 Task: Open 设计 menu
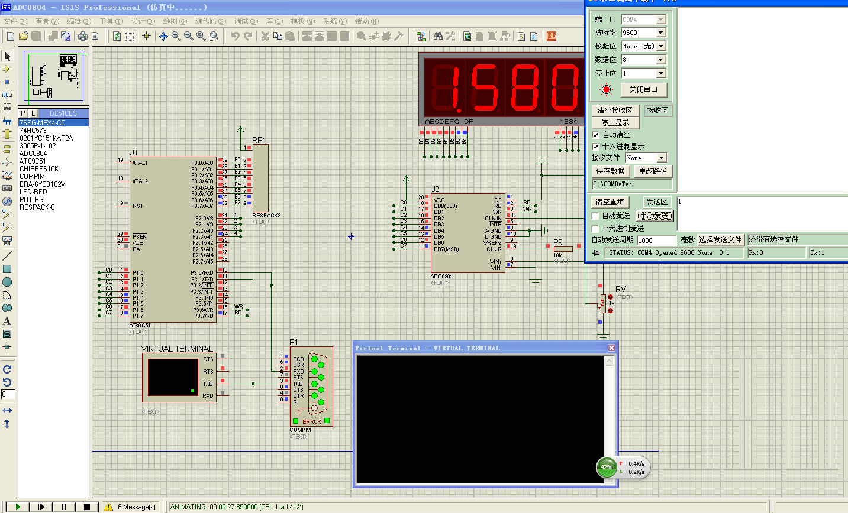tap(143, 21)
